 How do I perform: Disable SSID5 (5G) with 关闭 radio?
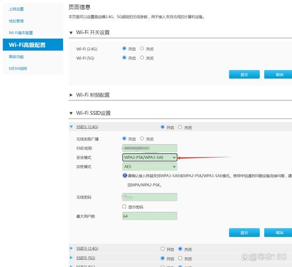(180, 258)
